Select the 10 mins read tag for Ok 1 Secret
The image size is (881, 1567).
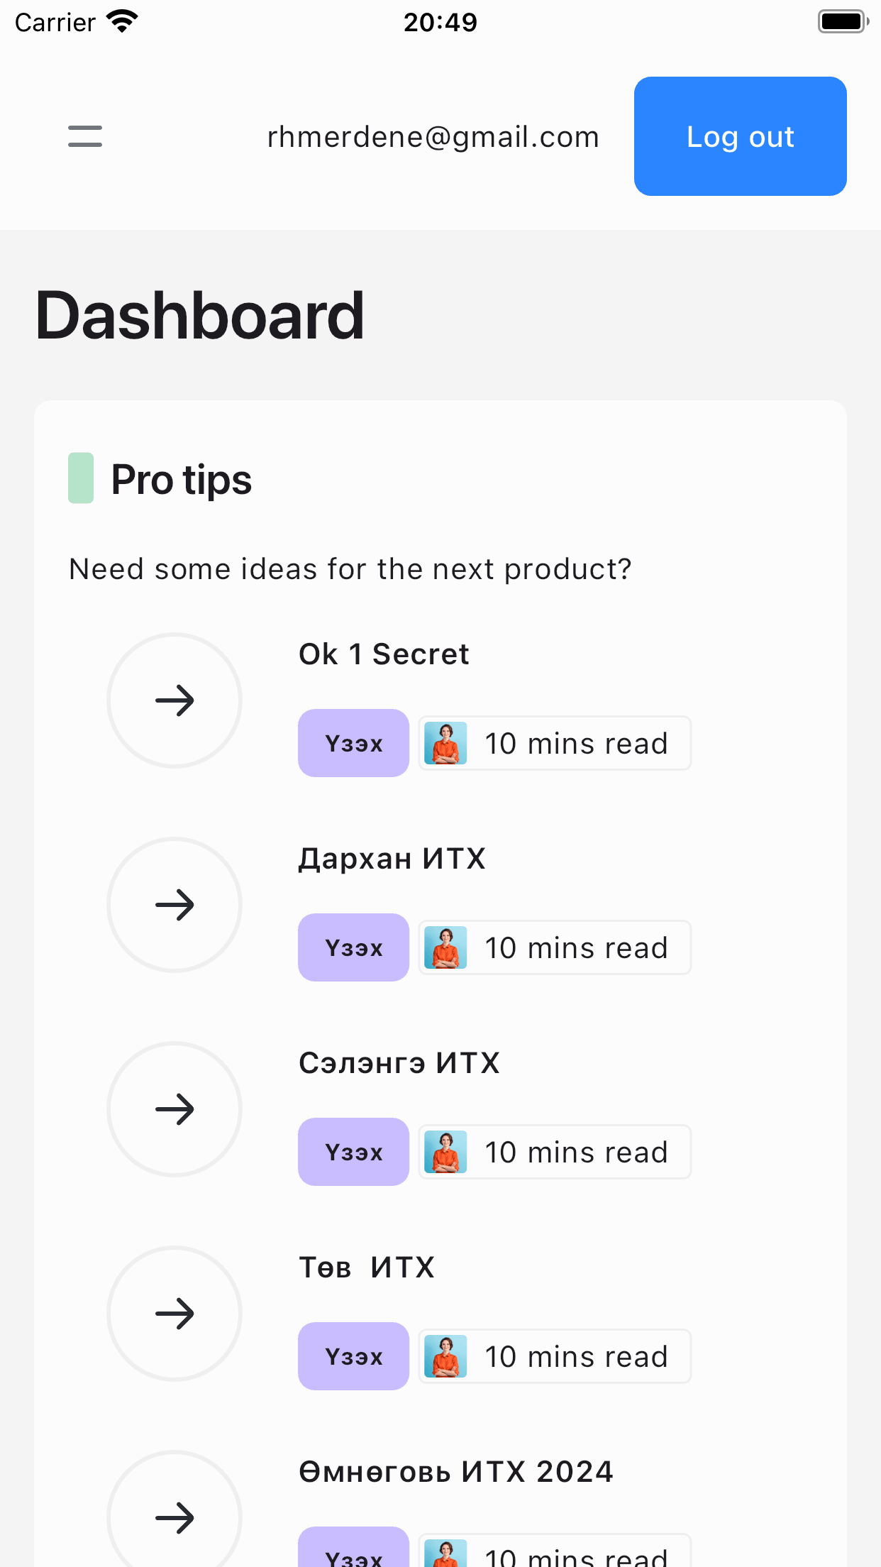[x=555, y=743]
